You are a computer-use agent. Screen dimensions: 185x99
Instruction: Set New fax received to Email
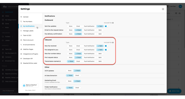[78, 46]
